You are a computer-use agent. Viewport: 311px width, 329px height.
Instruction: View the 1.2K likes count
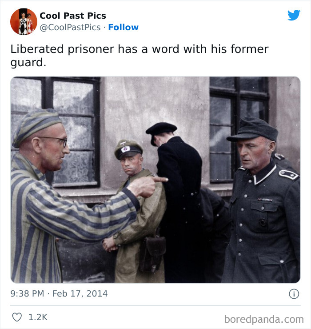(x=38, y=317)
